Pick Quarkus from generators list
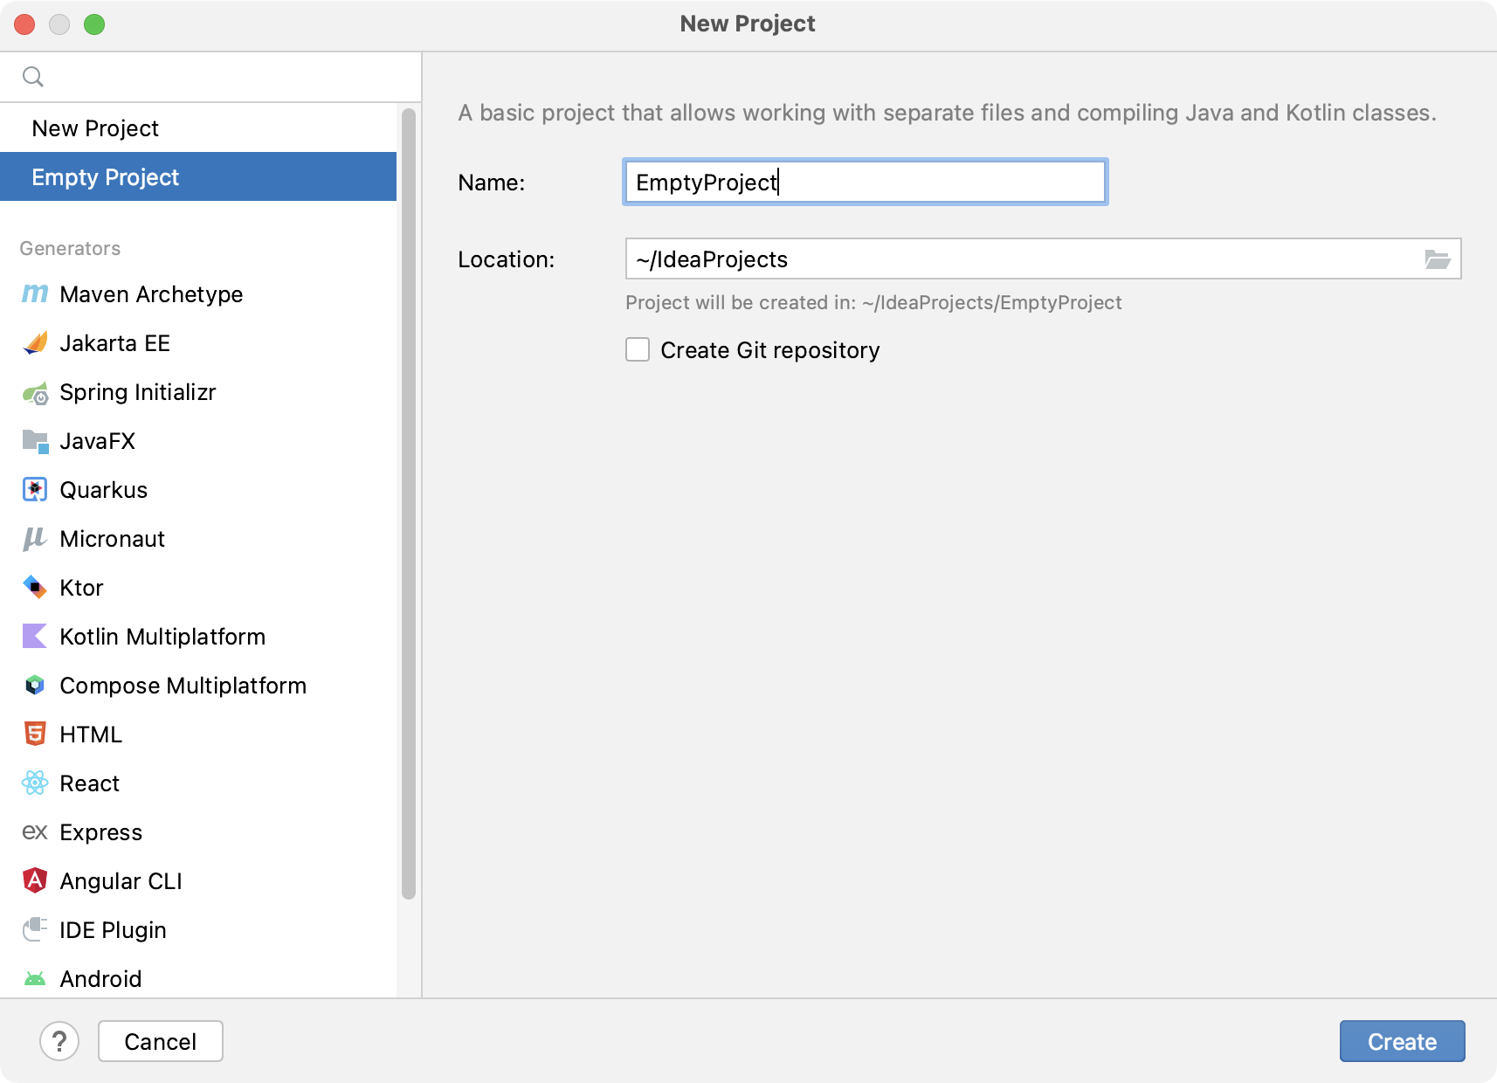Viewport: 1497px width, 1083px height. tap(198, 490)
